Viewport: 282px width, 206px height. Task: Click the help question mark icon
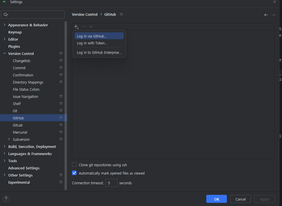pos(6,199)
